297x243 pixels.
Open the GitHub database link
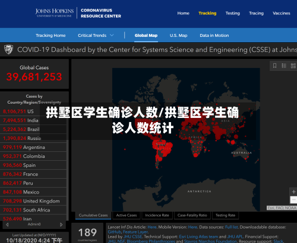114,232
